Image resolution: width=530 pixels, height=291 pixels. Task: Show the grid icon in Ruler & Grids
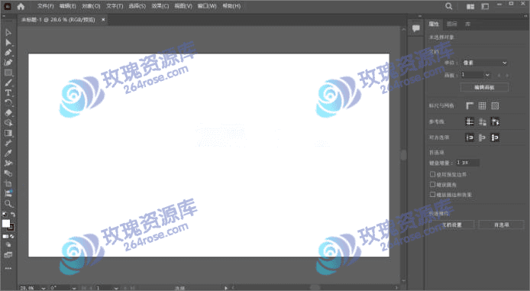482,106
